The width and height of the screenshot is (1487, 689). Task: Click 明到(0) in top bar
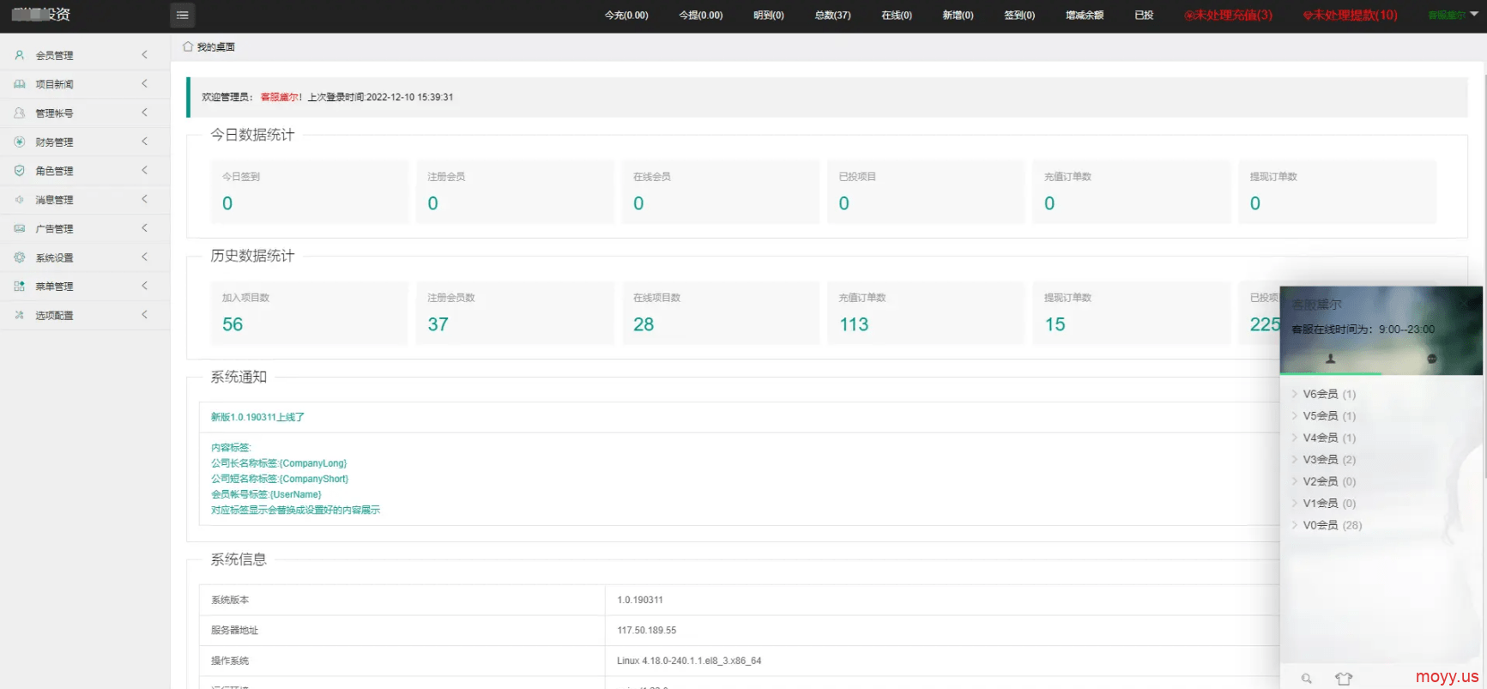(x=769, y=15)
